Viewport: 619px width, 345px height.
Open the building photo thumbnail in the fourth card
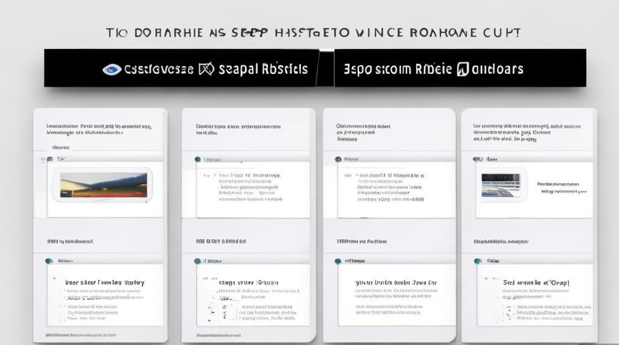pos(501,185)
